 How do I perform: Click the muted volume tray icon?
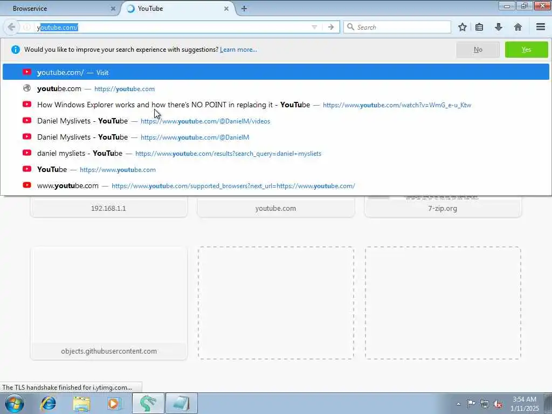pos(498,404)
